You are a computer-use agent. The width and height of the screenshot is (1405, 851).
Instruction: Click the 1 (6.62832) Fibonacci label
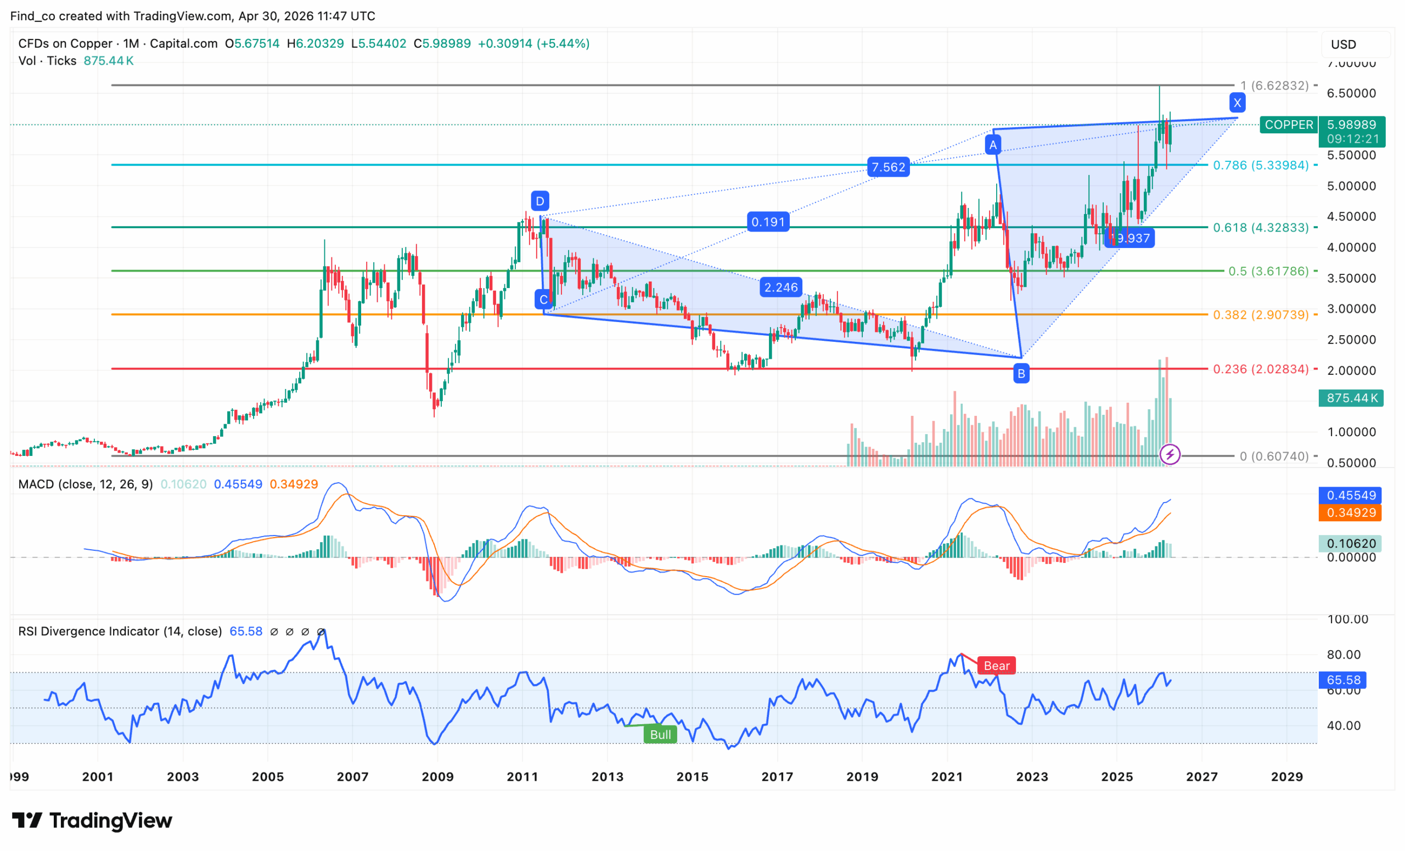point(1274,86)
